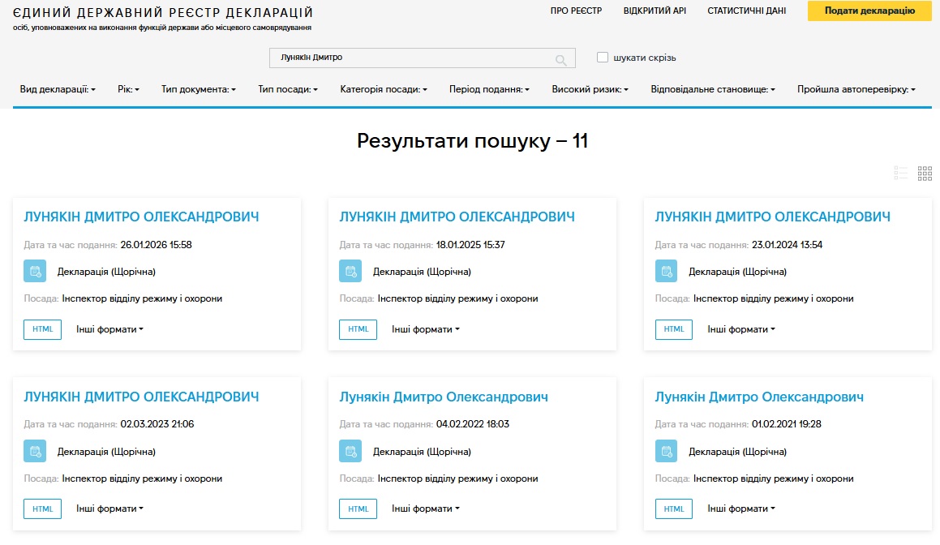This screenshot has width=940, height=545.
Task: Click calendar icon in 04.02.2022 declaration card
Action: 350,451
